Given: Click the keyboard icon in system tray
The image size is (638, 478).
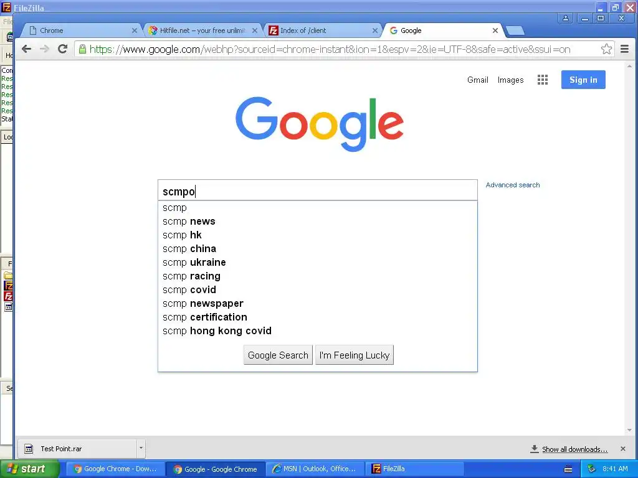Looking at the screenshot, I should (568, 469).
